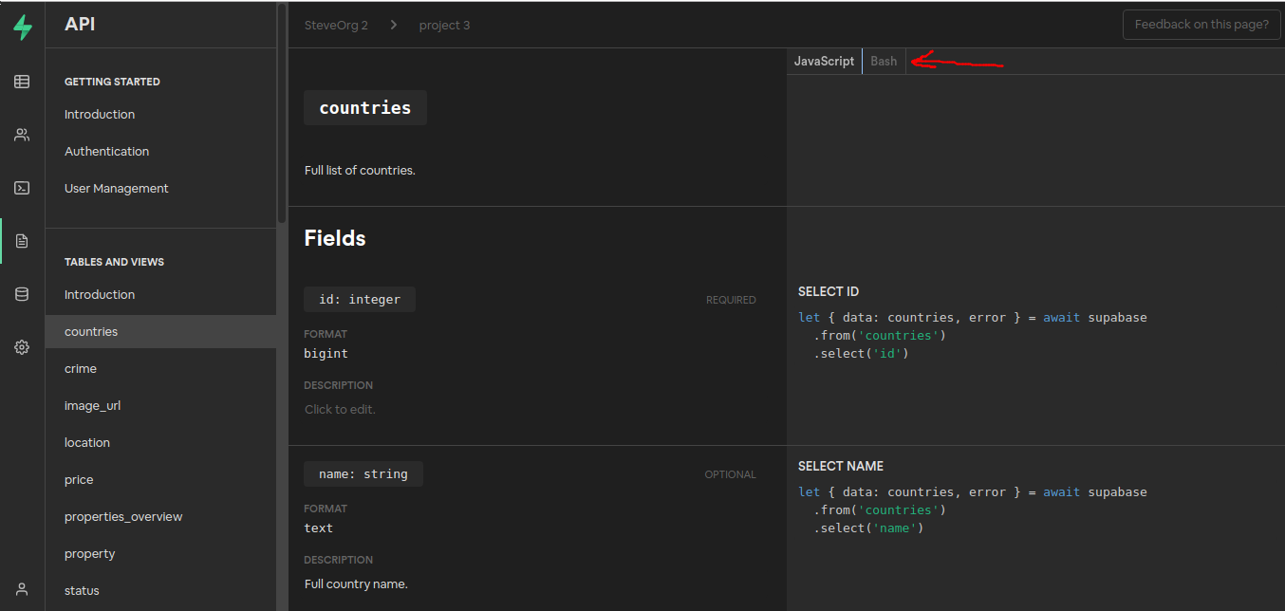This screenshot has height=611, width=1285.
Task: Select the status table in sidebar
Action: click(82, 590)
